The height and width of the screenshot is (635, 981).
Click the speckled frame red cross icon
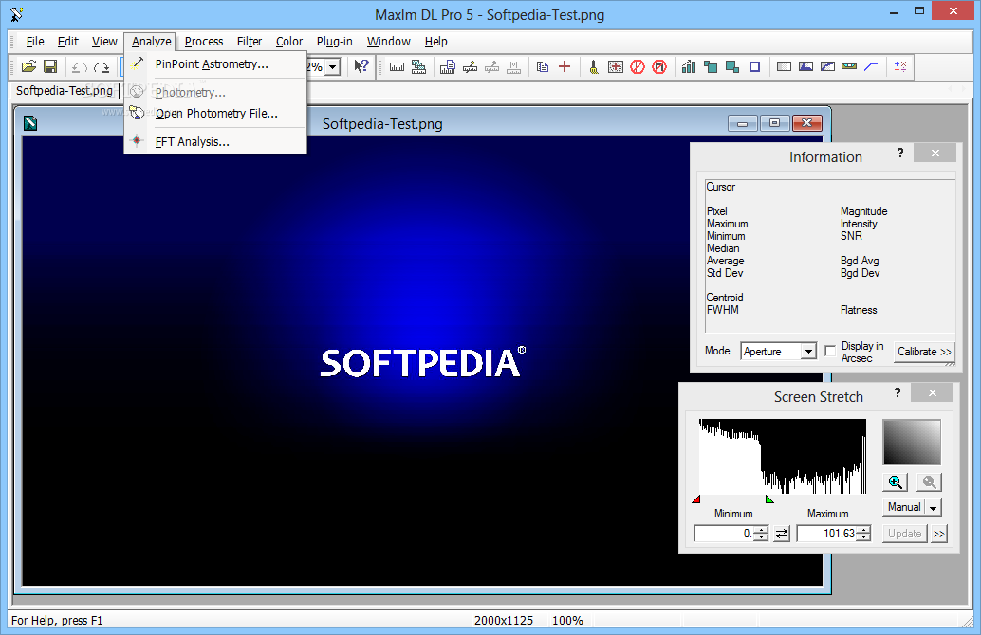(x=616, y=67)
